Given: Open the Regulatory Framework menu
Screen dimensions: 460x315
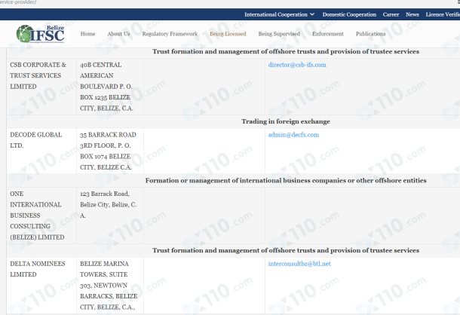Looking at the screenshot, I should click(x=170, y=34).
